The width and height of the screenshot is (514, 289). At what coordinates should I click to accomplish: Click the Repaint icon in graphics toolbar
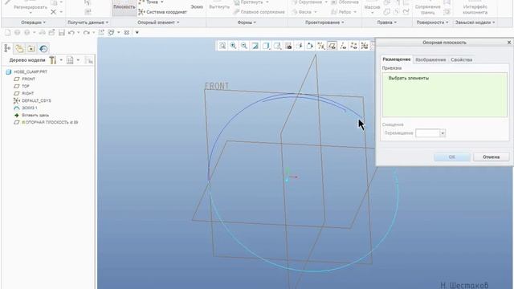pyautogui.click(x=255, y=46)
